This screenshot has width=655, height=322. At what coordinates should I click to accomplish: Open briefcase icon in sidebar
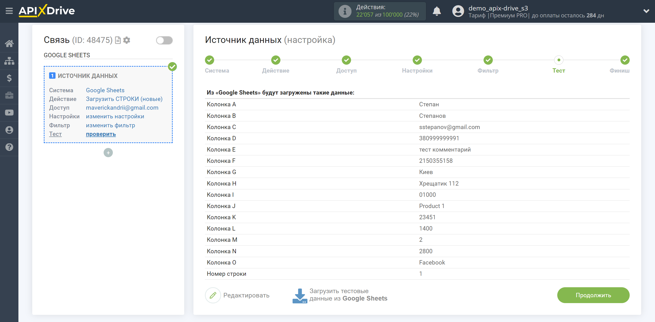point(9,95)
